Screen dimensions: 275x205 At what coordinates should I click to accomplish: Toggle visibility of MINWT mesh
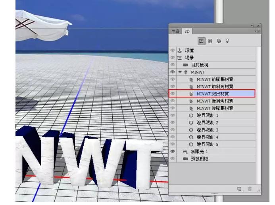pos(173,72)
